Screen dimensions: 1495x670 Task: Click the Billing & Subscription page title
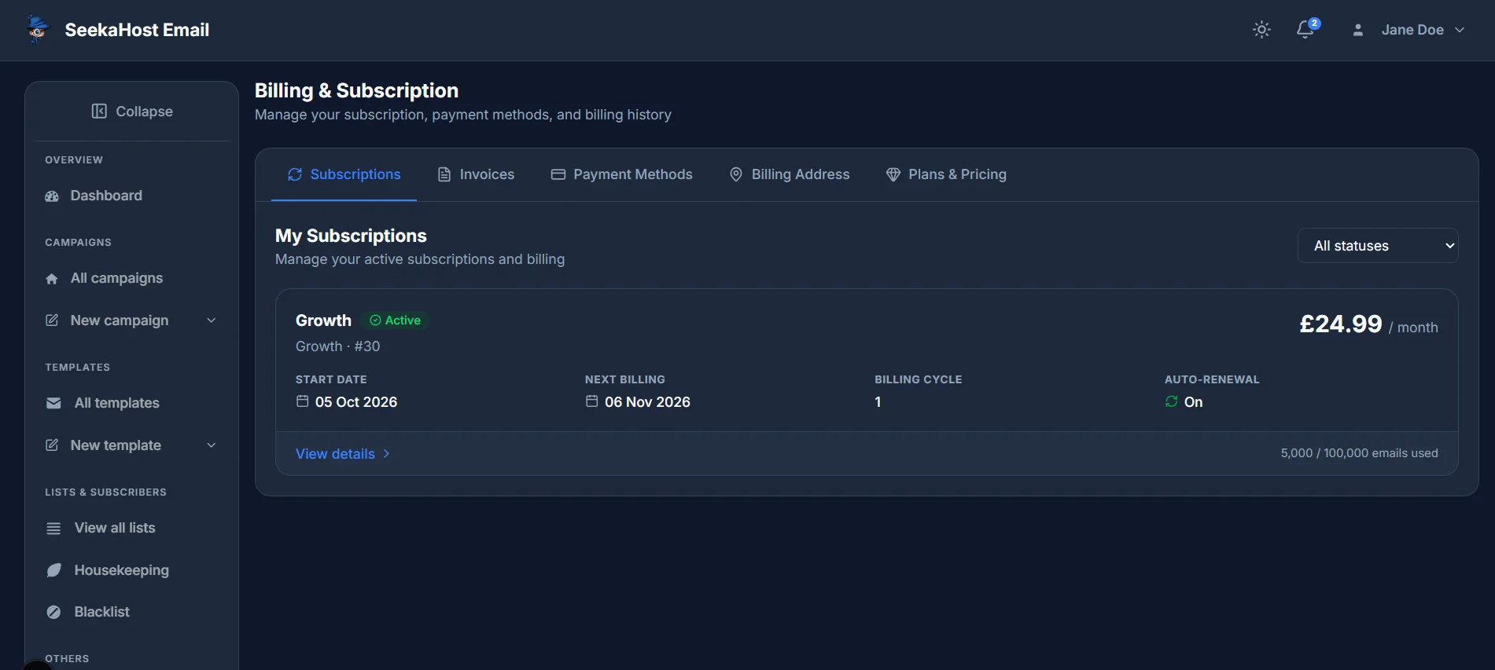pos(356,90)
